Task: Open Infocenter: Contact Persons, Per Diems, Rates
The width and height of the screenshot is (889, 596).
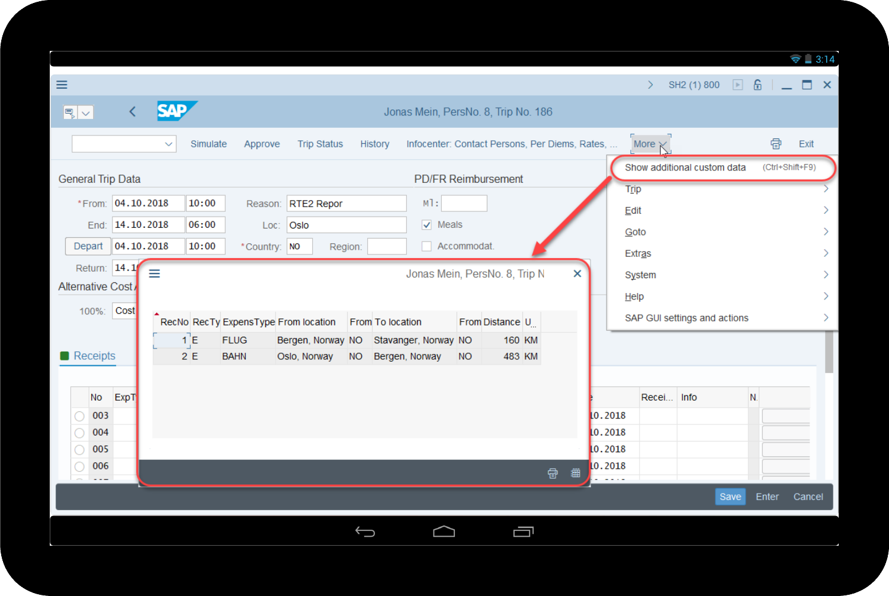Action: coord(512,144)
